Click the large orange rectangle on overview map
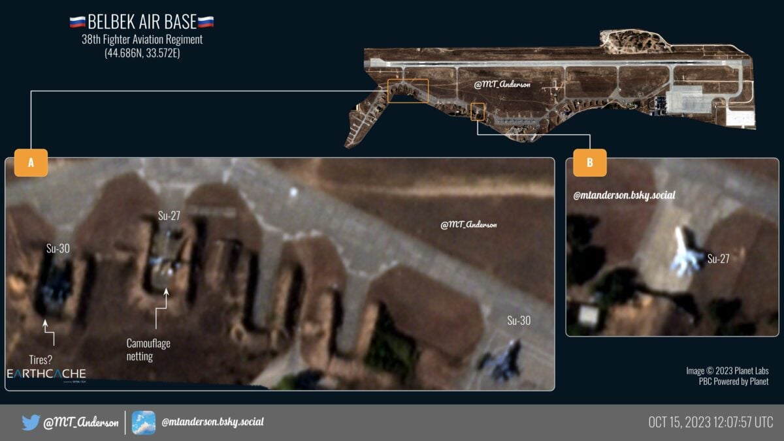The width and height of the screenshot is (784, 441). (408, 91)
